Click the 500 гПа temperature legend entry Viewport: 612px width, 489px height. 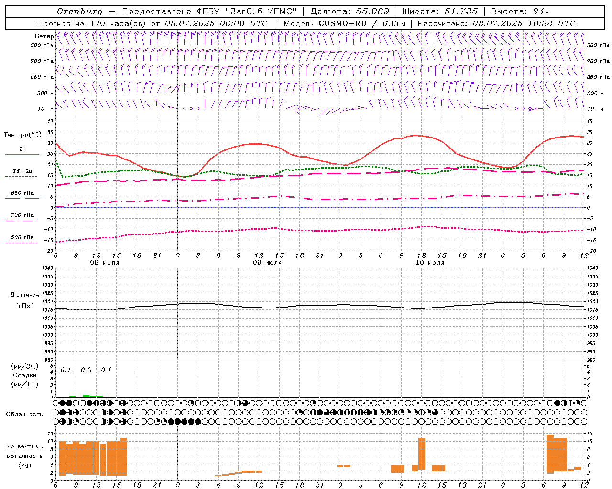click(x=22, y=237)
